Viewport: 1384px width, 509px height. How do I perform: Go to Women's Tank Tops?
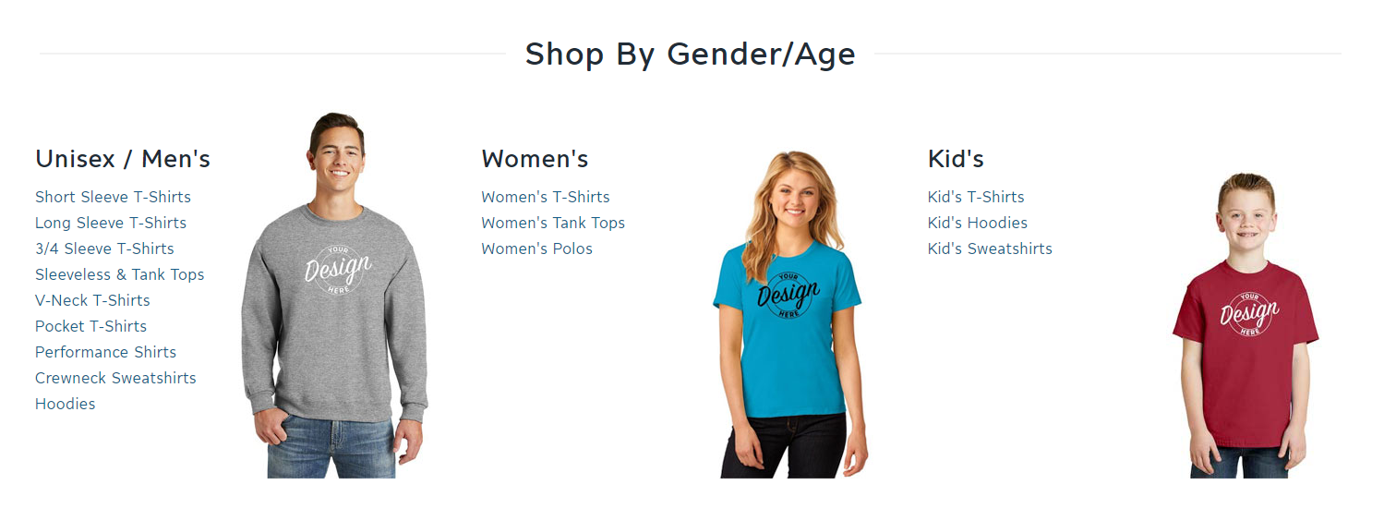point(553,223)
